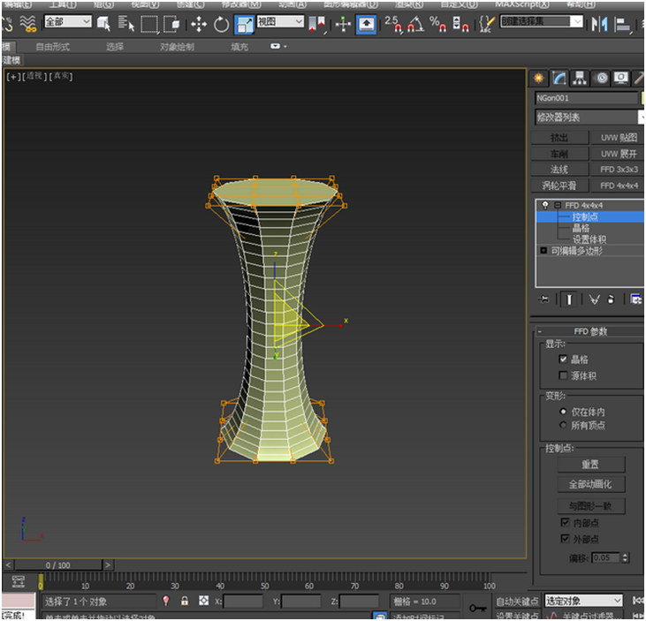Open select by name list tool
Screen dimensions: 646x621
[125, 24]
